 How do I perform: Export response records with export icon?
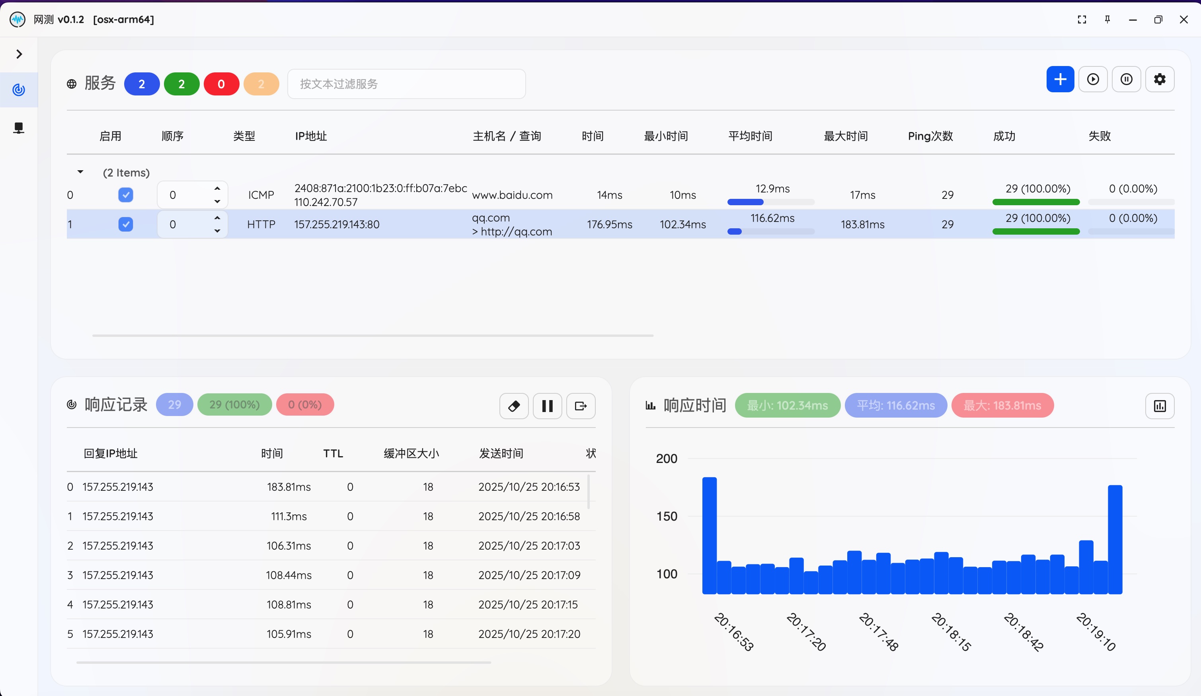(581, 406)
